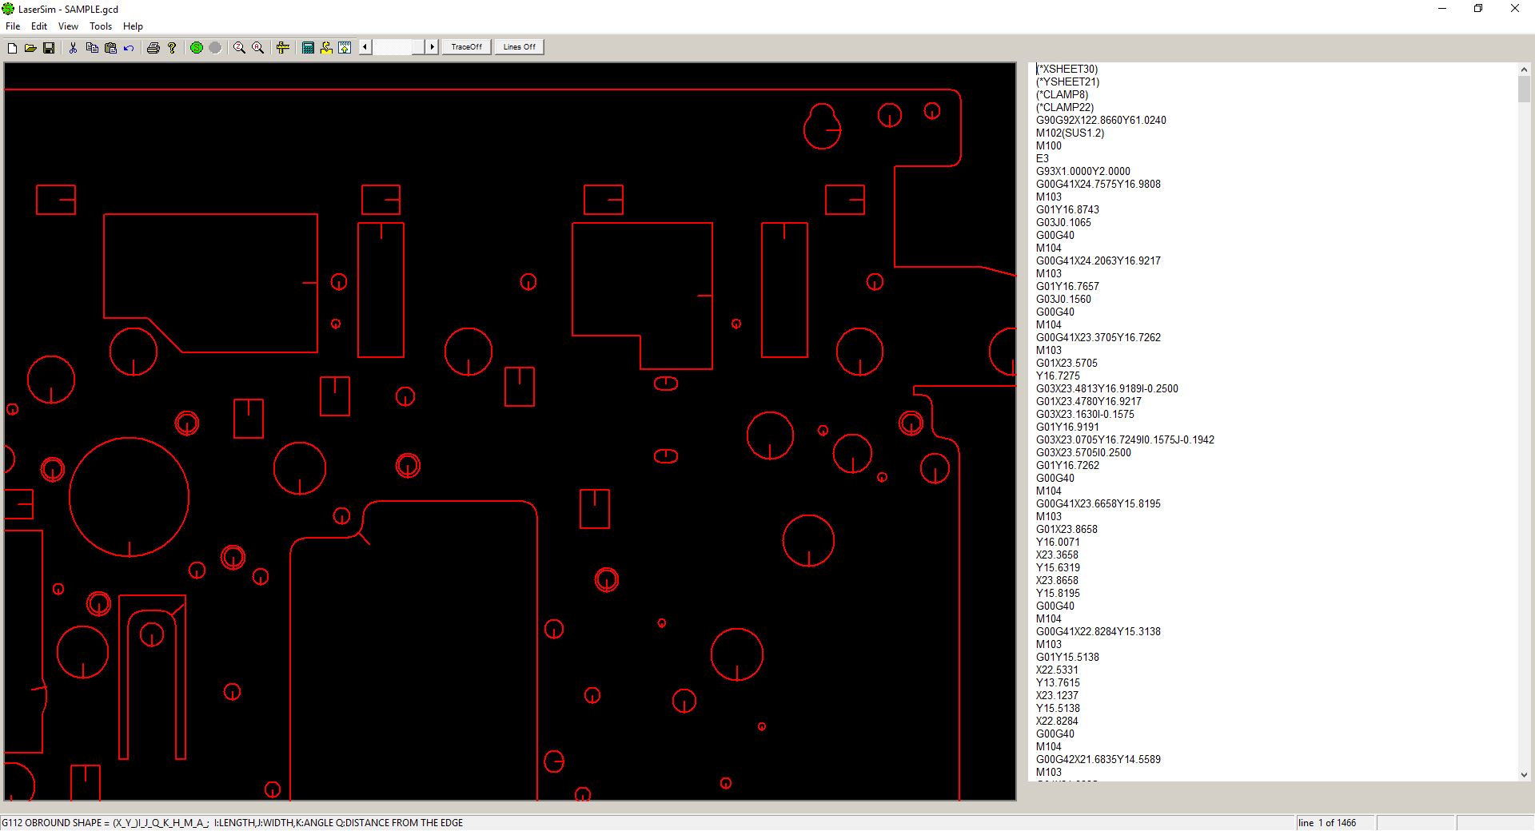Click the grey stop circle icon
Screen dimensions: 1535x831
[x=215, y=48]
